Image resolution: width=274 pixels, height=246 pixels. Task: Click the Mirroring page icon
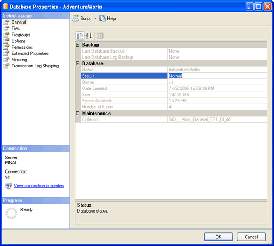[x=6, y=60]
